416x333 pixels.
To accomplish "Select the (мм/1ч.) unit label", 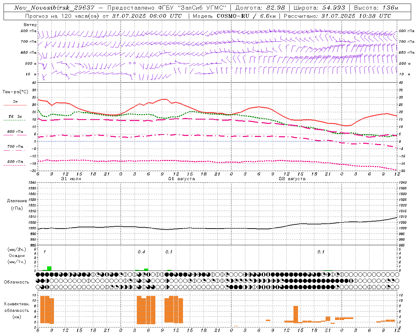I will (17, 262).
